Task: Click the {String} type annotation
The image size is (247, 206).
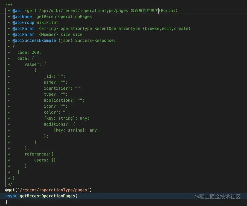Action: pos(49,29)
